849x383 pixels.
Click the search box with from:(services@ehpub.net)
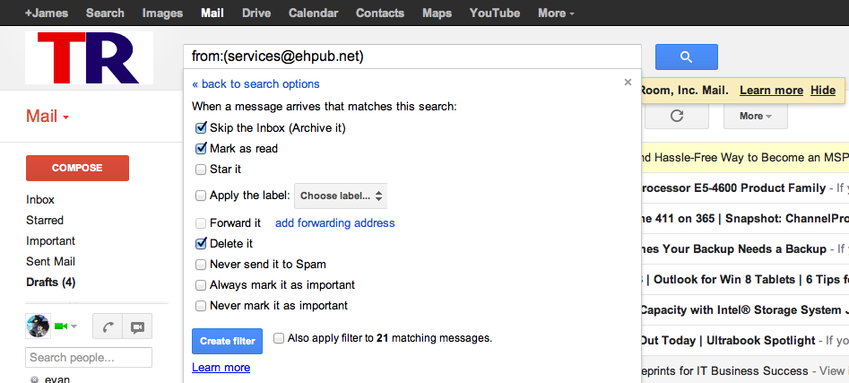412,57
